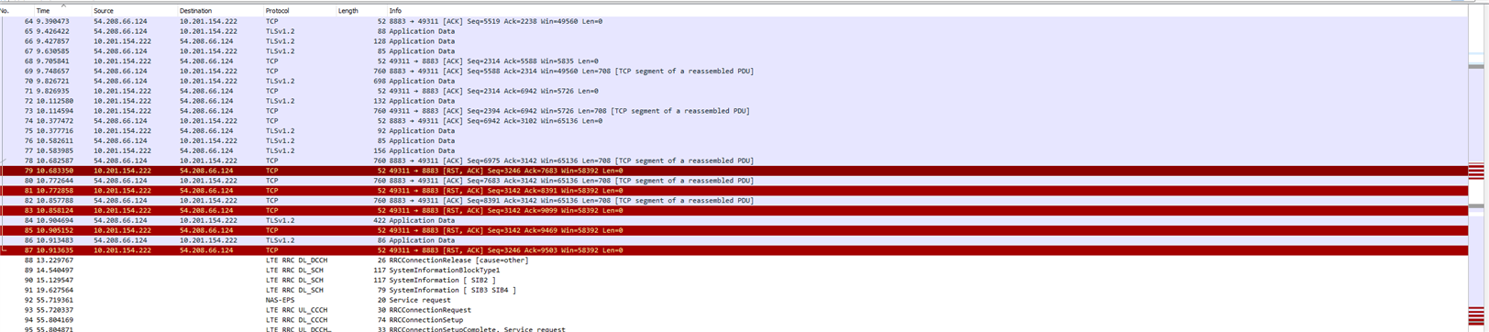
Task: Click the Length column header
Action: click(361, 11)
